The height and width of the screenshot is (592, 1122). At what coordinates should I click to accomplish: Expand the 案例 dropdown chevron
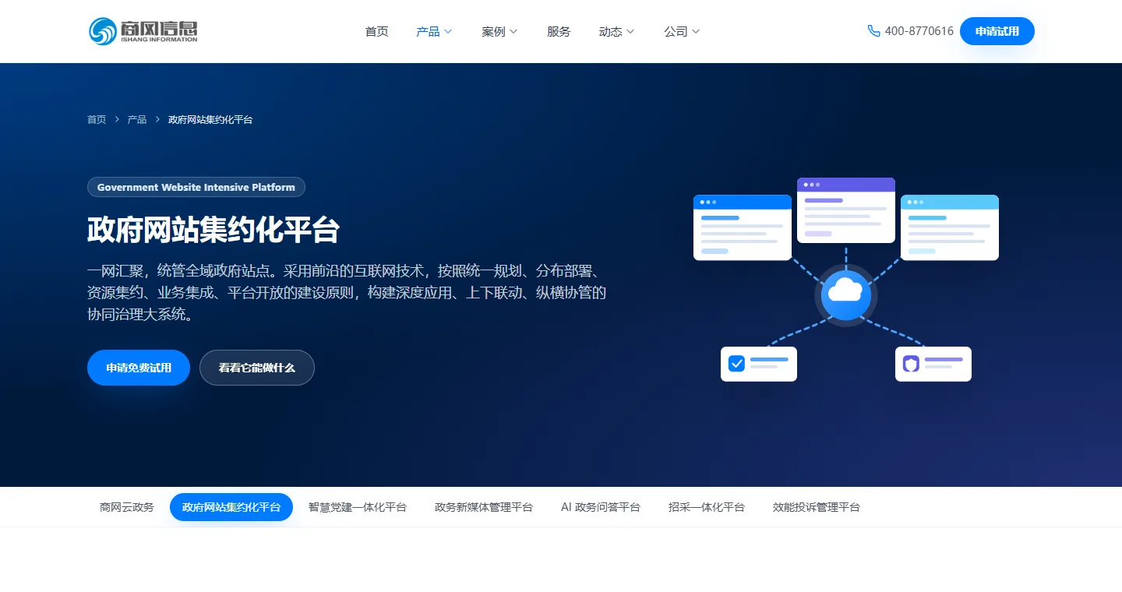513,32
